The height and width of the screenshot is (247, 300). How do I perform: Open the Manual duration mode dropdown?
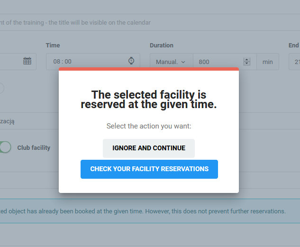click(x=171, y=62)
